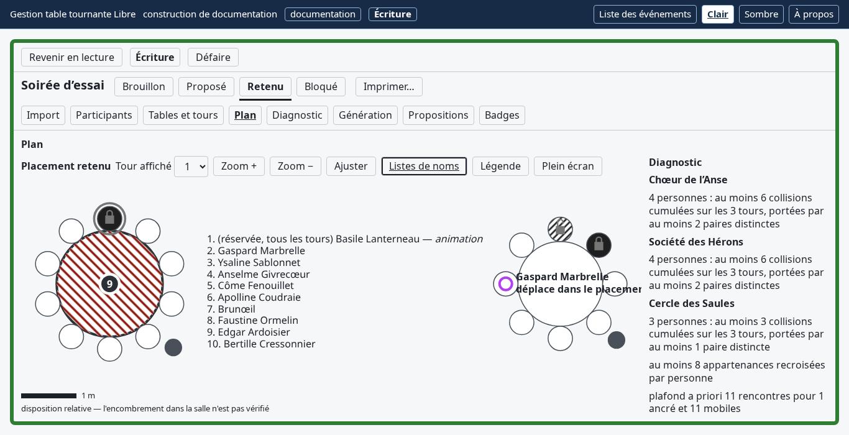Click the dark gray dot beside the right table

point(617,340)
